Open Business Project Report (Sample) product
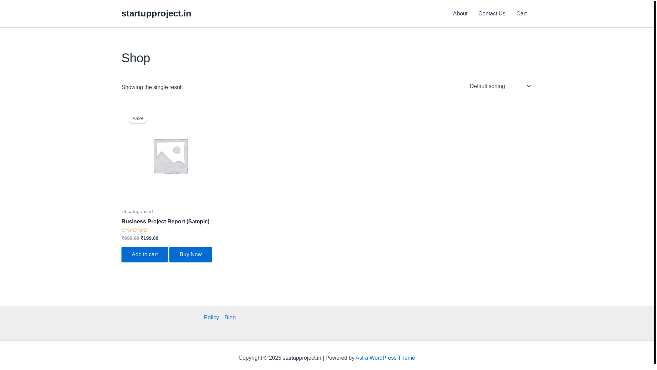Viewport: 657px width, 370px height. [165, 222]
